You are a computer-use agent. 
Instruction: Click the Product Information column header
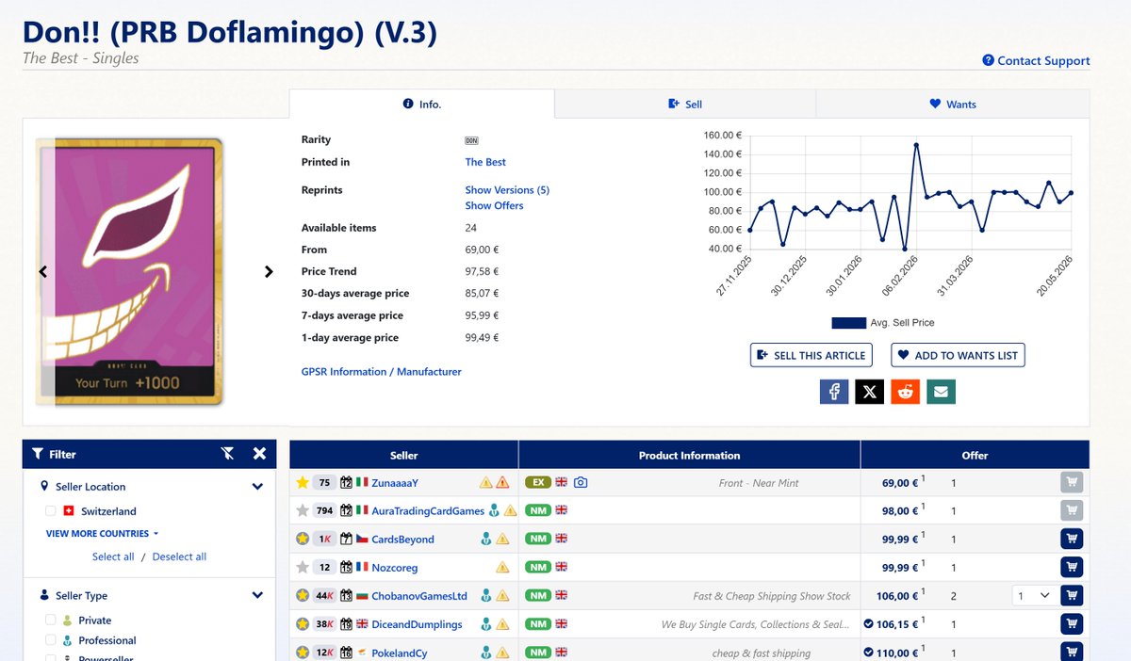point(690,455)
